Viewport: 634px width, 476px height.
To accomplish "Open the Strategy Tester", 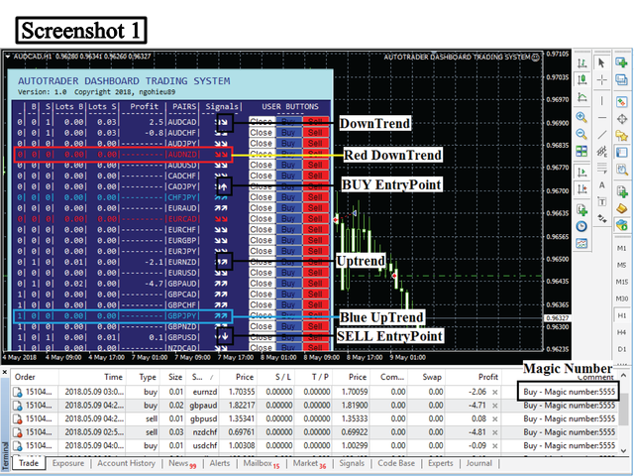I will tap(621, 170).
